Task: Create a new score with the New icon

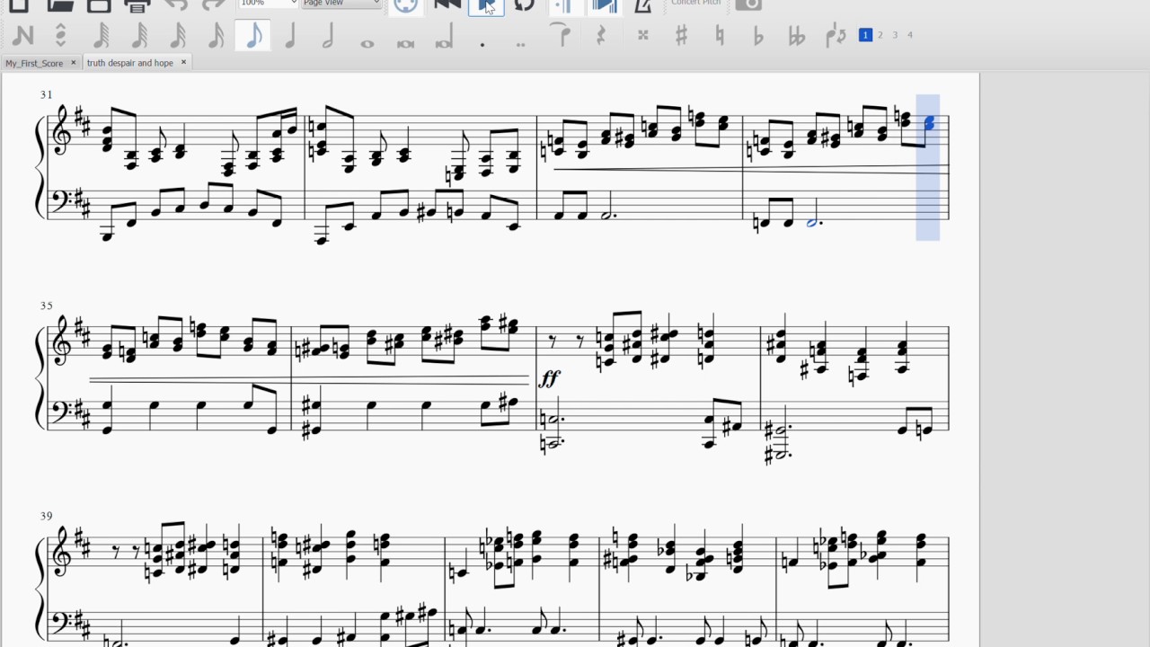Action: (x=18, y=5)
